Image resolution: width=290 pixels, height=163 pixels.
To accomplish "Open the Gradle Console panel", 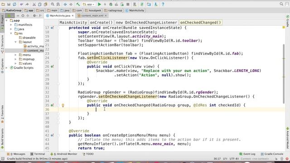I will [272, 154].
